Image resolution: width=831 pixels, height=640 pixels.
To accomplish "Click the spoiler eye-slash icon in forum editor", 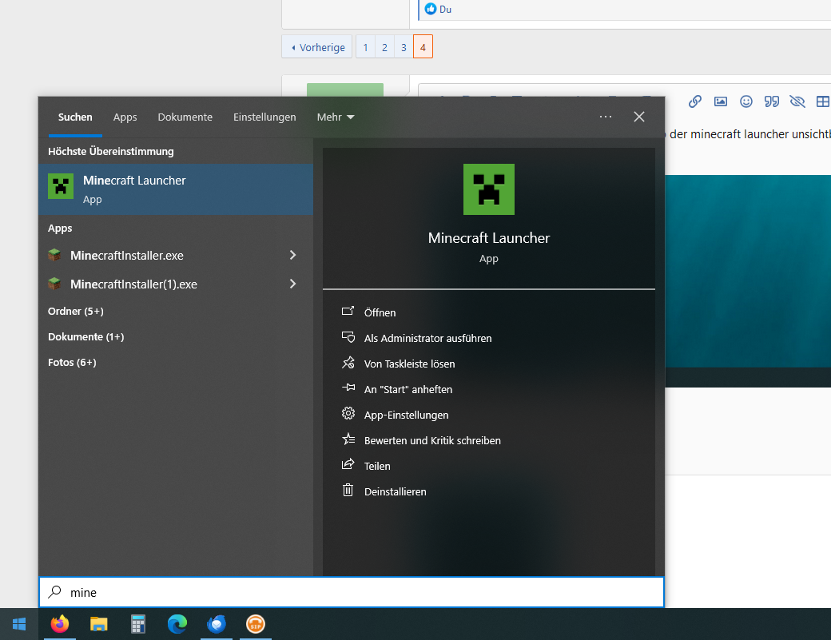I will click(x=797, y=101).
